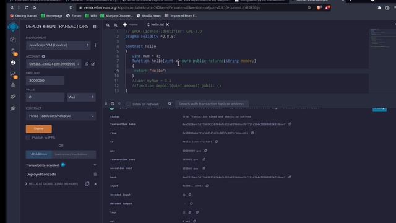Click the plus icon next to ACCOUNT label
396x223 pixels.
43,56
